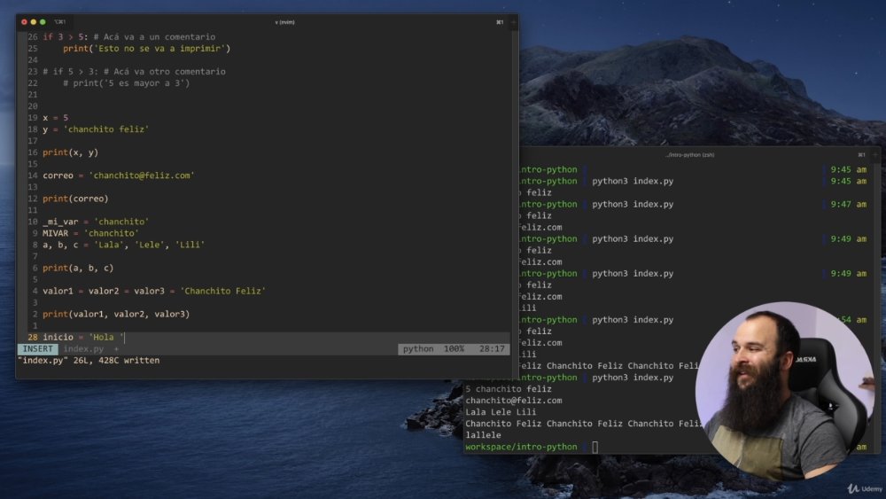Click the yellow minimize button of the nvim window
Viewport: 886px width, 499px height.
coord(34,22)
